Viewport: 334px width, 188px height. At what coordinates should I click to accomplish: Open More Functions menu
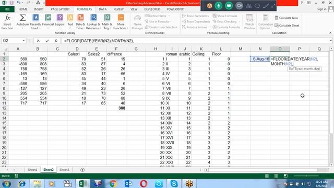(x=121, y=22)
